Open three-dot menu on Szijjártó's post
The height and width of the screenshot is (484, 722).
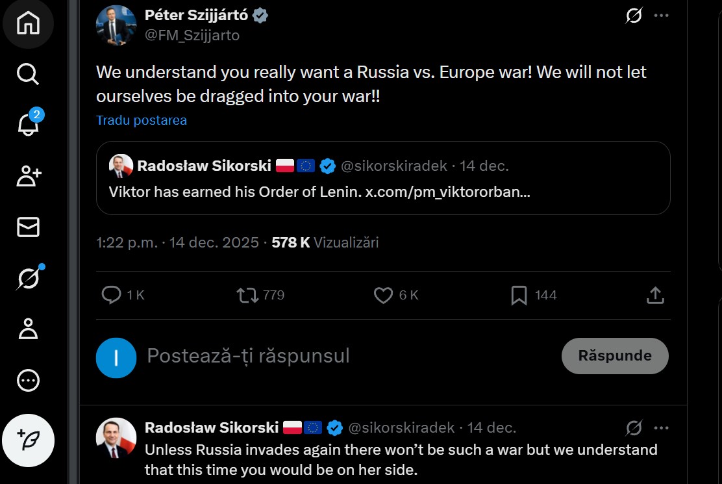(661, 16)
